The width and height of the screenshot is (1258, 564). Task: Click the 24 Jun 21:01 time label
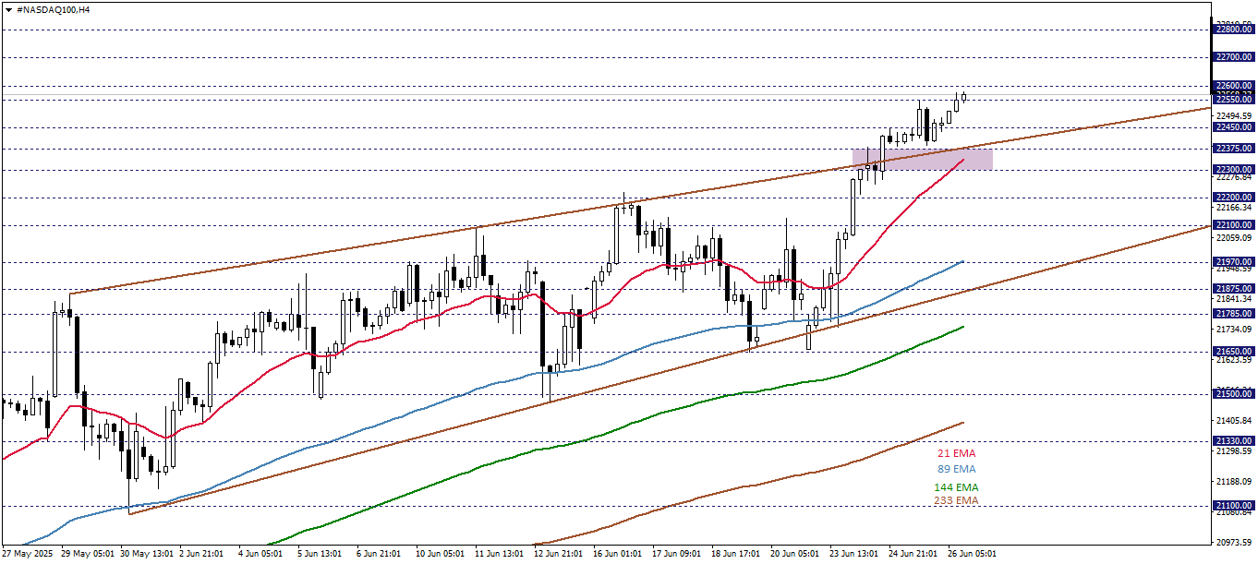pos(915,554)
